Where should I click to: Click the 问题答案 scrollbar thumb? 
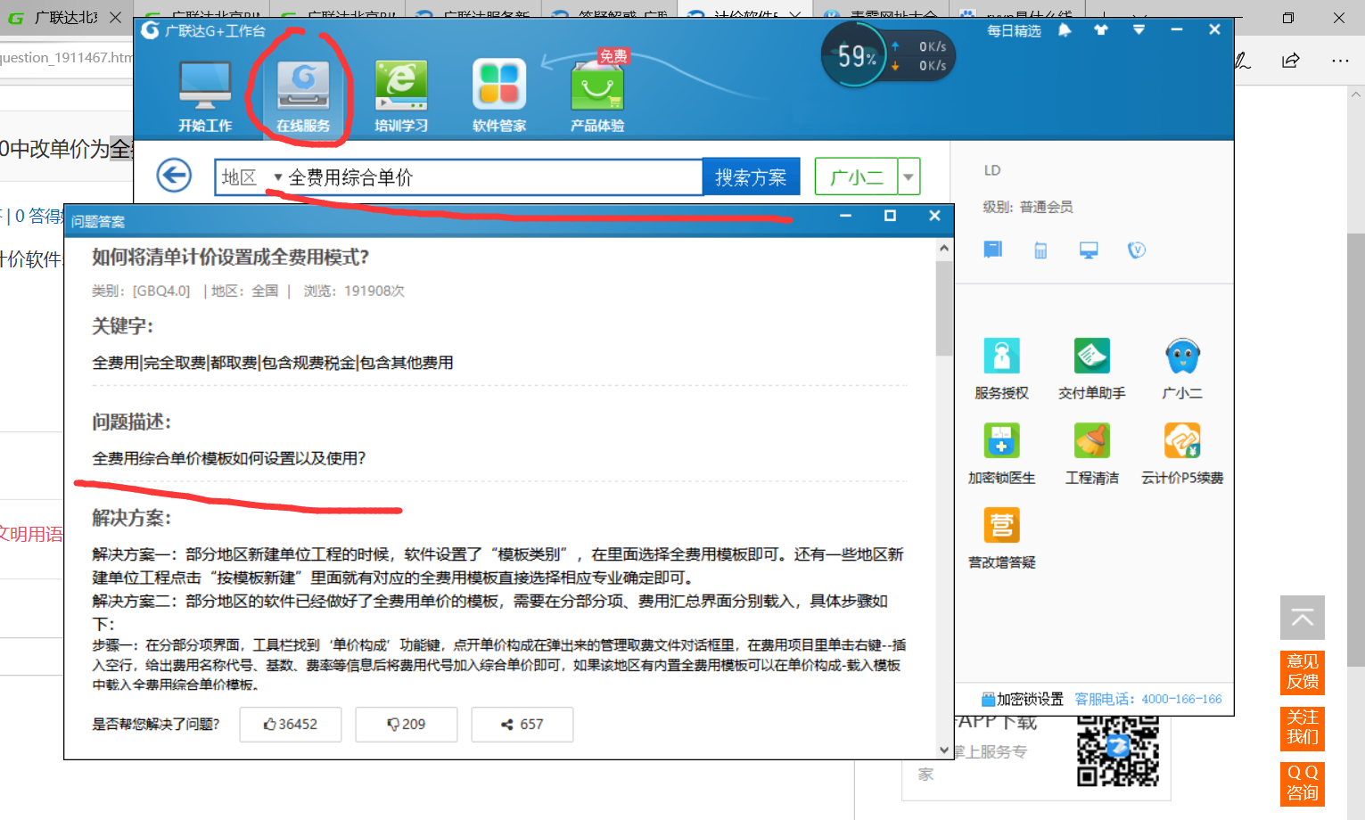coord(944,307)
